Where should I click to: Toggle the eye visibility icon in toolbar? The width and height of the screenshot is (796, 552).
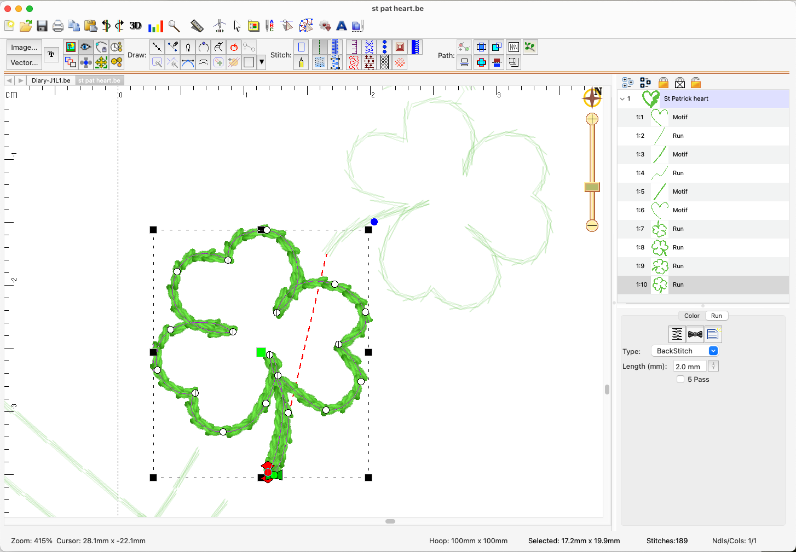point(85,47)
